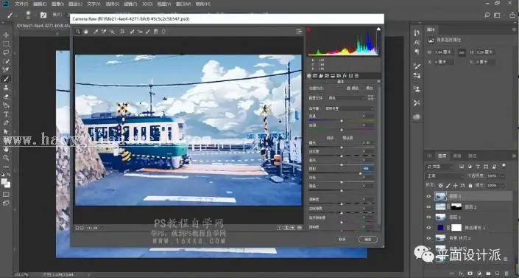519x278 pixels.
Task: Open the layer fill percentage dropdown
Action: 503,185
